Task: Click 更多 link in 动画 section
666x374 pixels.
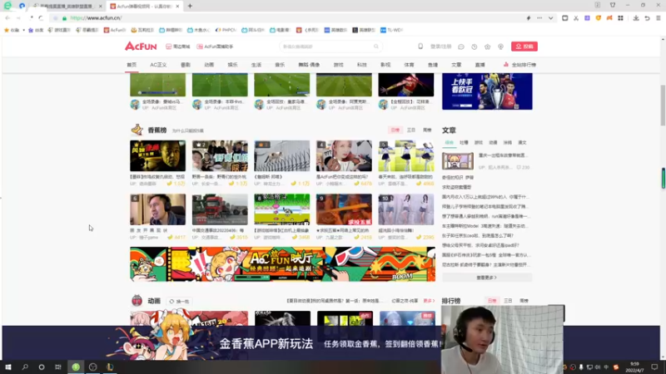Action: point(429,301)
